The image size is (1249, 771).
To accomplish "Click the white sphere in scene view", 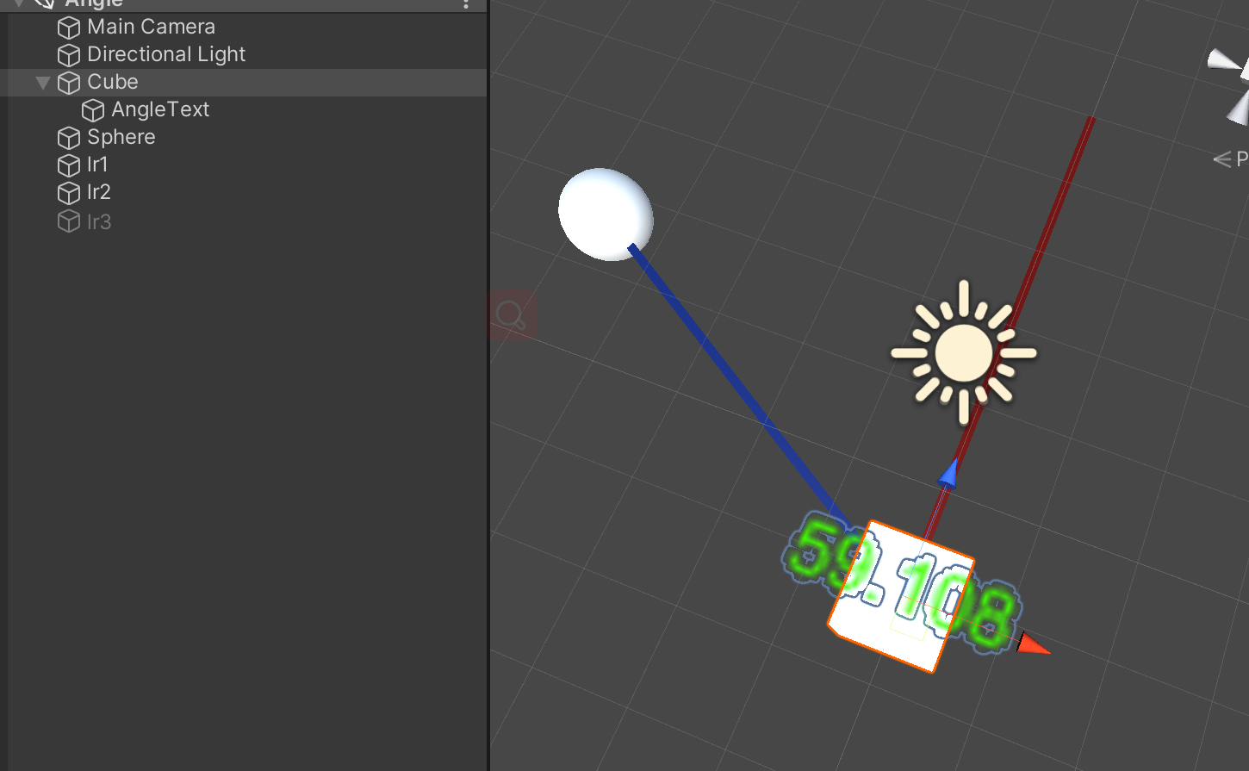I will [x=606, y=214].
